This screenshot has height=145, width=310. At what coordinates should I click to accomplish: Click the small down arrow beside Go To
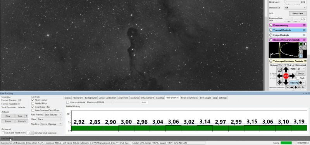296,87
